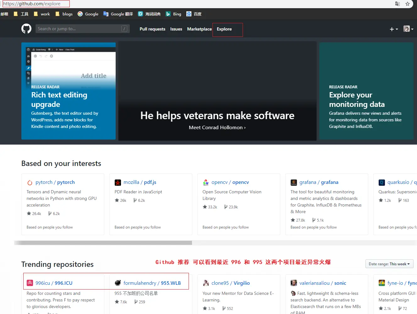Open the formulahendry / 955.WLB repository link

[152, 283]
